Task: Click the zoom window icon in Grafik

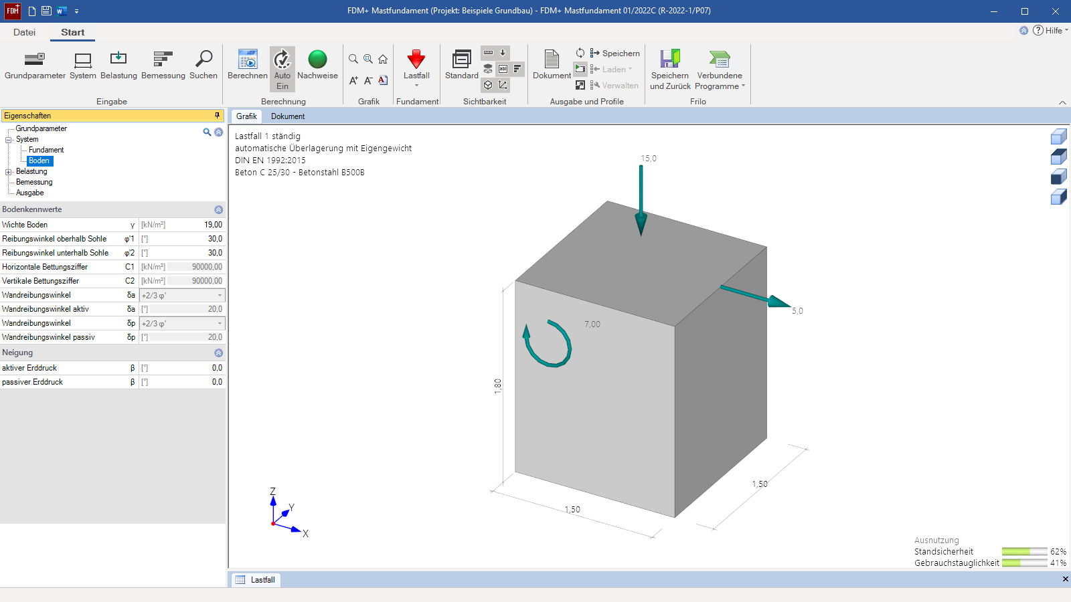Action: 368,59
